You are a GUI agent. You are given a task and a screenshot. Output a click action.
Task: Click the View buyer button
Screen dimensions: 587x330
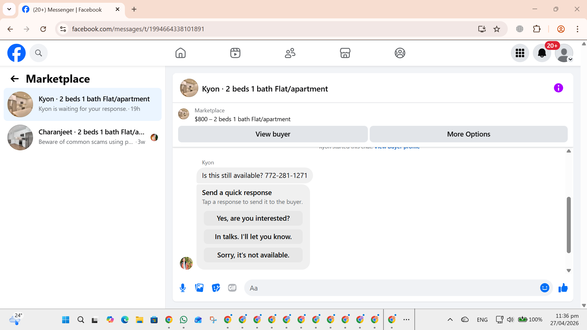click(x=273, y=134)
